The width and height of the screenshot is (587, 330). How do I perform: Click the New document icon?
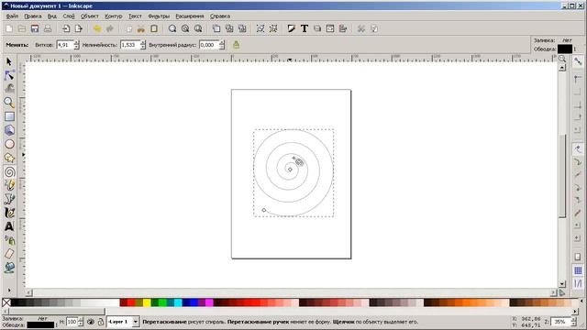click(9, 28)
